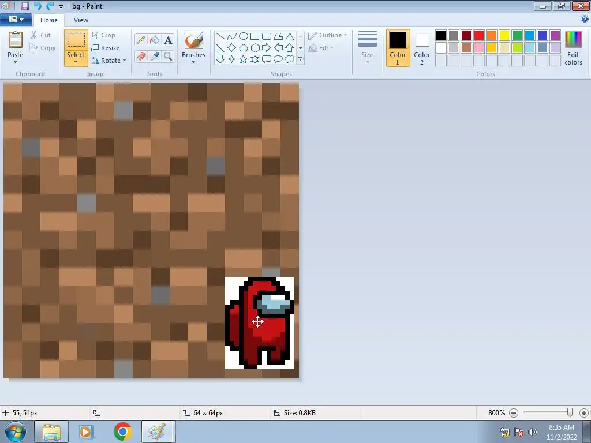591x443 pixels.
Task: Select the Diamond shape
Action: tap(232, 48)
